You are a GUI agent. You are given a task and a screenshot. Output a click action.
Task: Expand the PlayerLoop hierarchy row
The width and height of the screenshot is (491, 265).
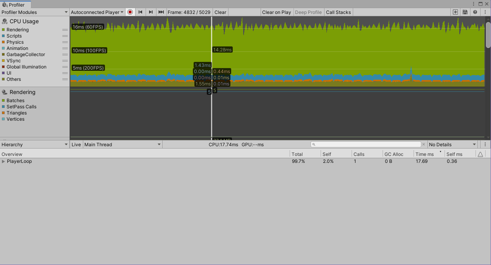tap(4, 161)
